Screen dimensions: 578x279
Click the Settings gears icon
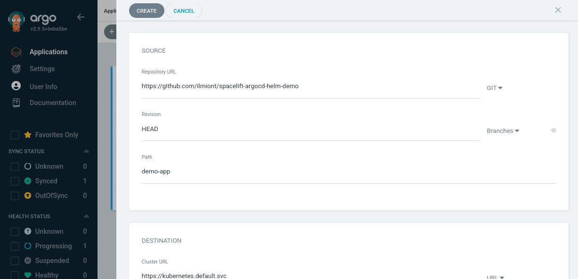[x=16, y=69]
